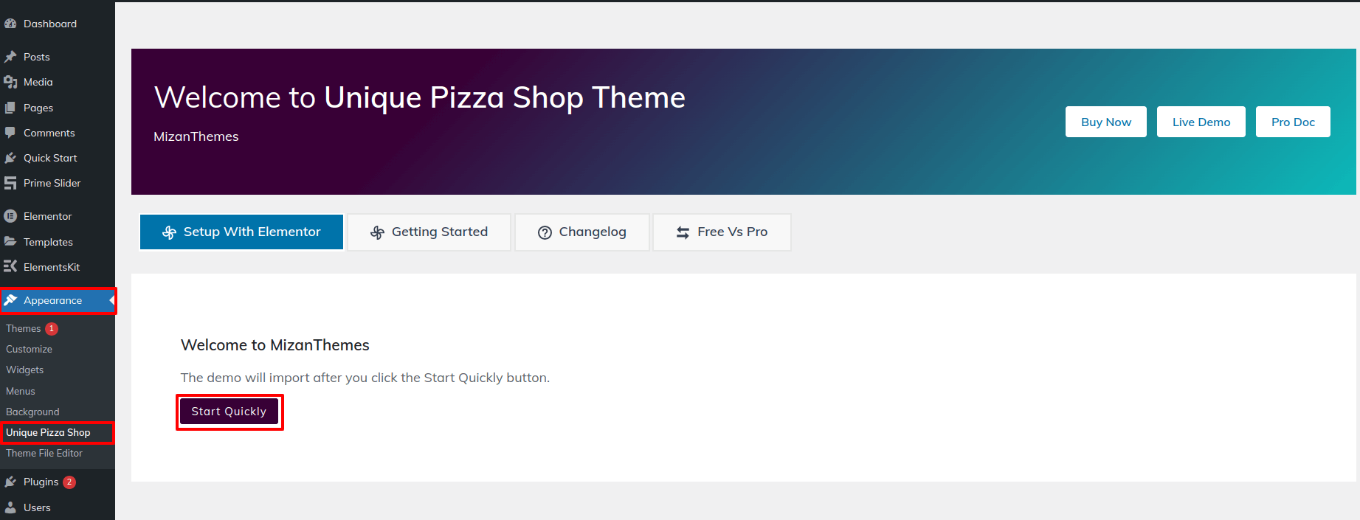
Task: Click the ElementsKit logo icon
Action: click(x=10, y=267)
